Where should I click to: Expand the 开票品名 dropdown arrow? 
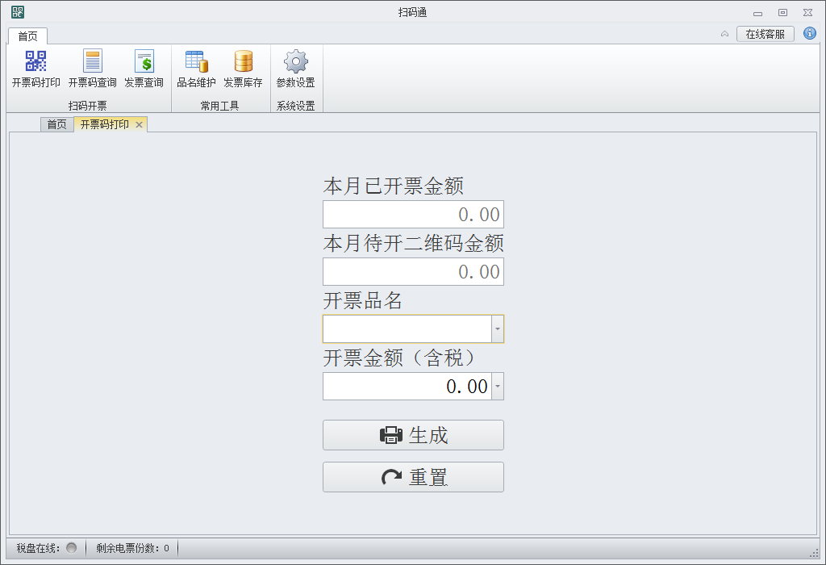coord(497,329)
